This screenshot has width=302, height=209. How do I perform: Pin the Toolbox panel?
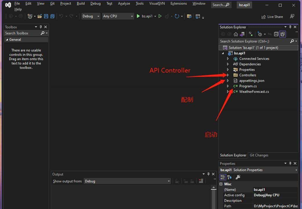click(x=41, y=27)
